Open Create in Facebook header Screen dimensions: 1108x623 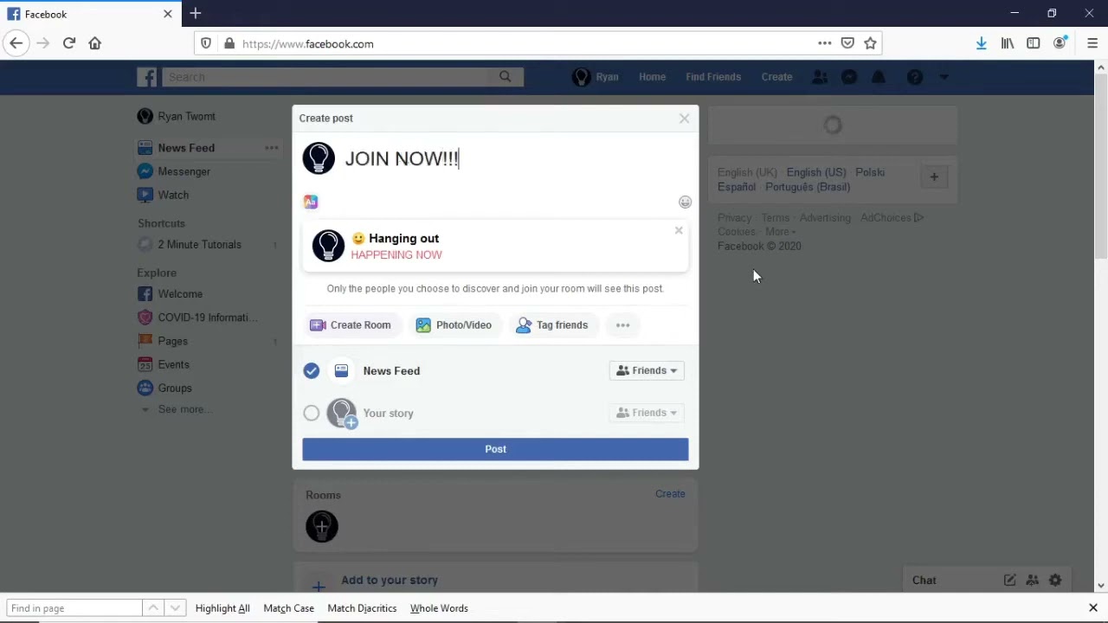coord(776,77)
